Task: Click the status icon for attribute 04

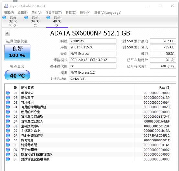Action: tap(8, 107)
